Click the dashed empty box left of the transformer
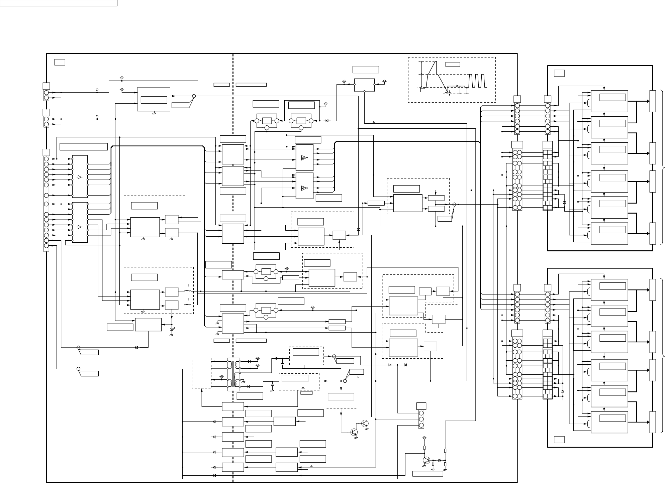This screenshot has width=665, height=483. click(x=202, y=373)
